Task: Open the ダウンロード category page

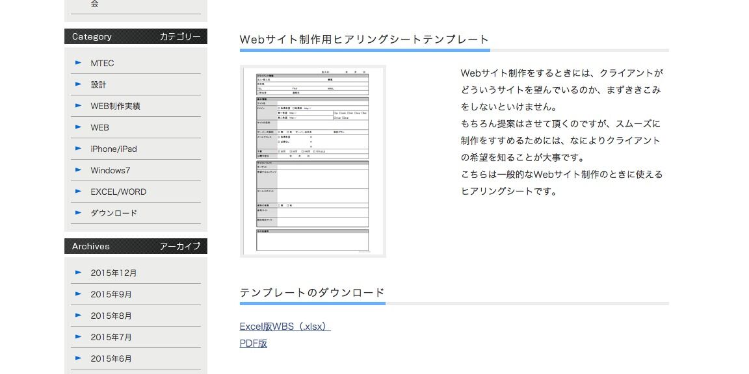Action: [x=114, y=213]
